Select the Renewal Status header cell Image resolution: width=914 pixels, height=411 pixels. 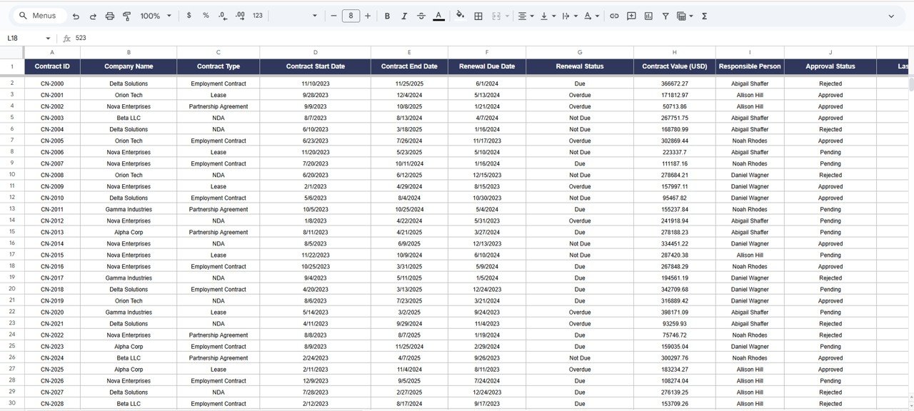(x=579, y=66)
